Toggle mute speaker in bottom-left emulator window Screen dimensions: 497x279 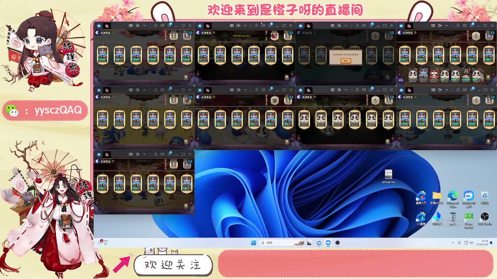tap(137, 154)
